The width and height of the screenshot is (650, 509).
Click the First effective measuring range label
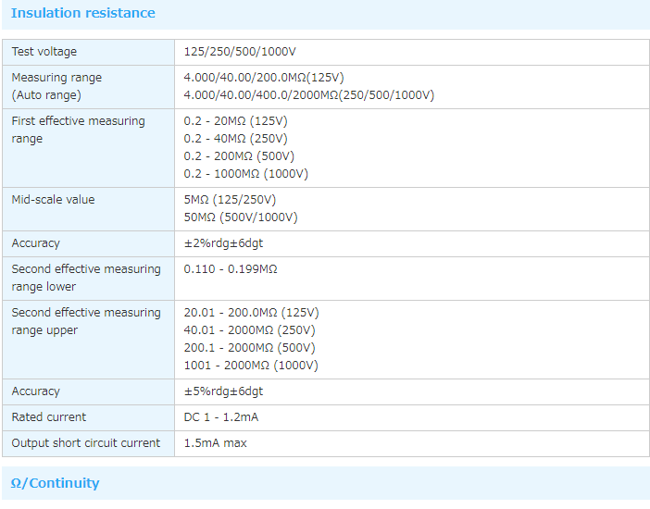point(78,130)
